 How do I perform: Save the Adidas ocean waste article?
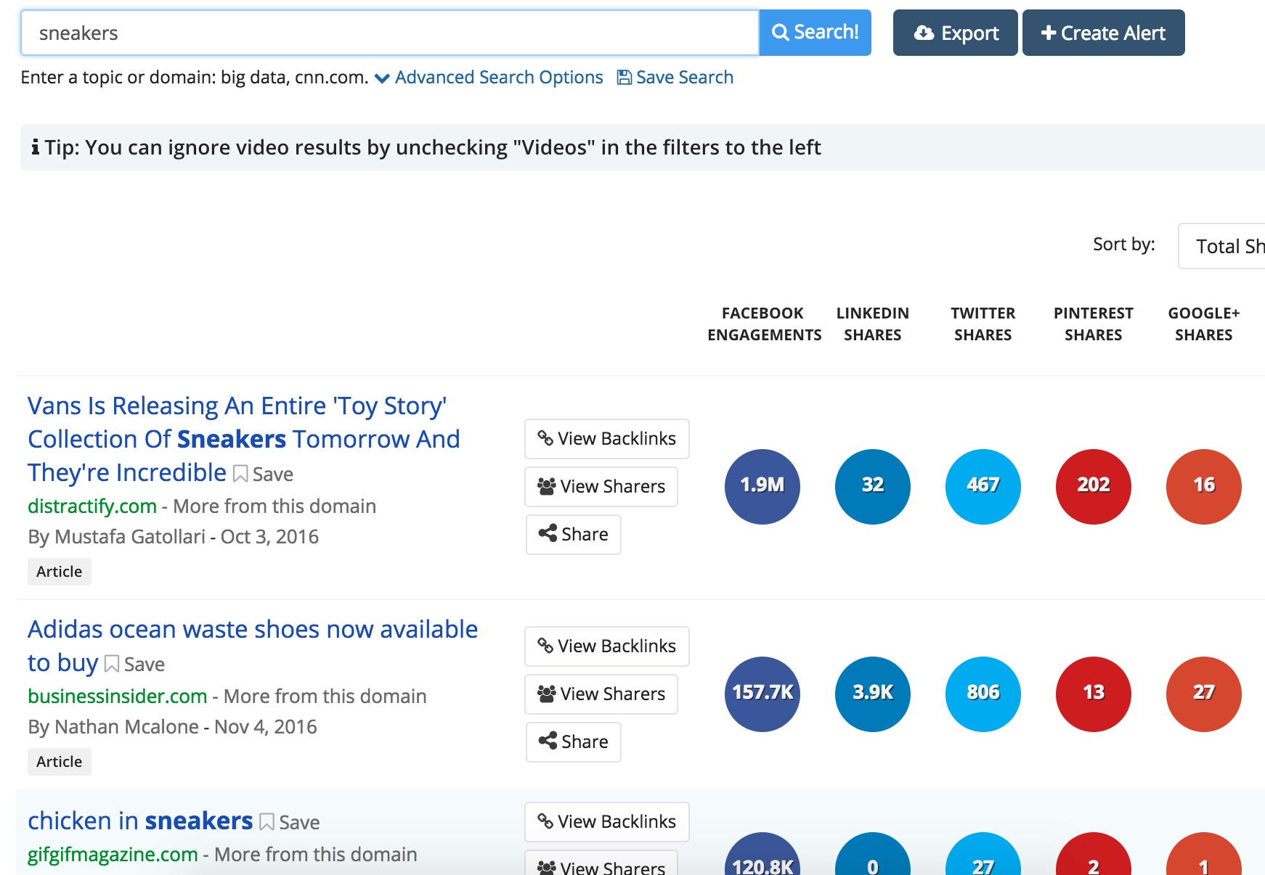135,665
